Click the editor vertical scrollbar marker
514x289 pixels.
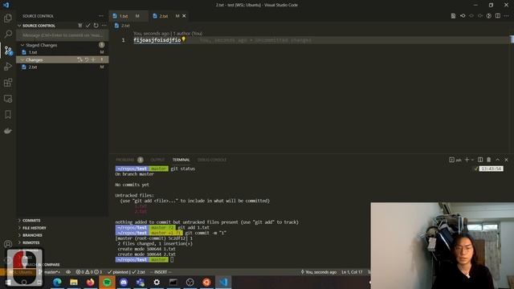coord(512,39)
